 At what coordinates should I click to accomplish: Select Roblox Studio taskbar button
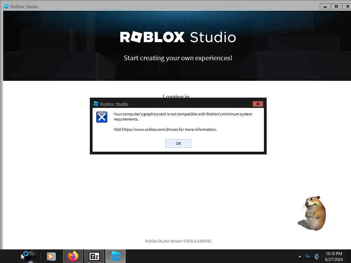(x=115, y=256)
